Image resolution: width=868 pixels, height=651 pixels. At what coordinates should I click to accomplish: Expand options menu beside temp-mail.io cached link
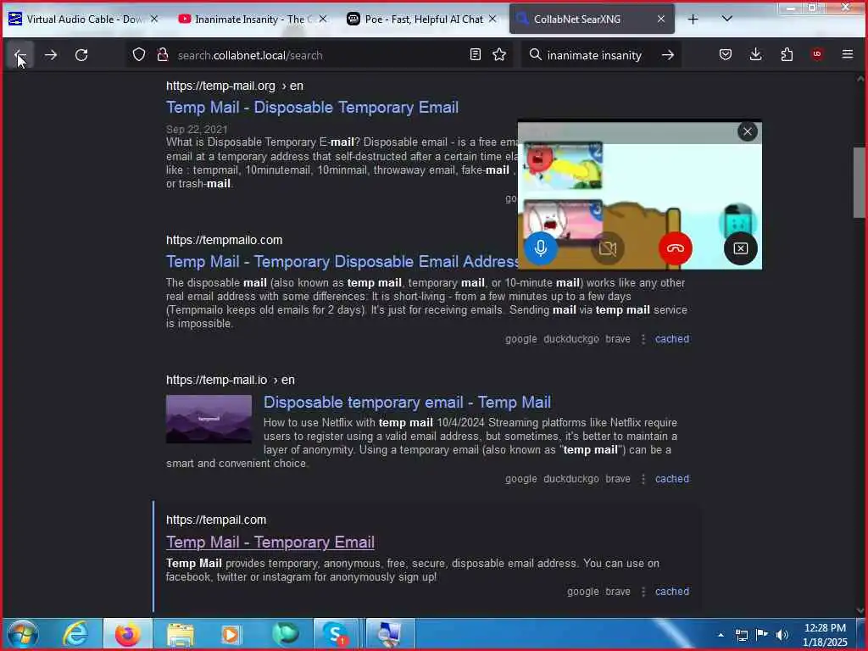click(x=643, y=479)
